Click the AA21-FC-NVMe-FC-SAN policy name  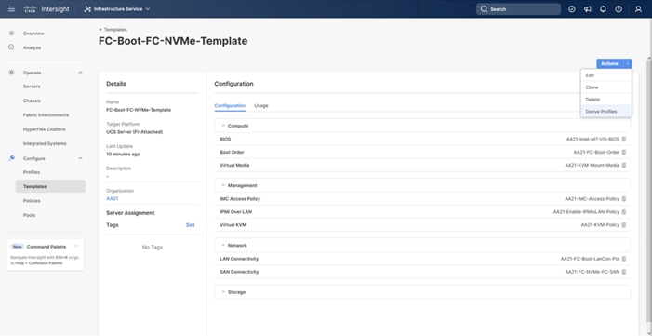pos(592,272)
